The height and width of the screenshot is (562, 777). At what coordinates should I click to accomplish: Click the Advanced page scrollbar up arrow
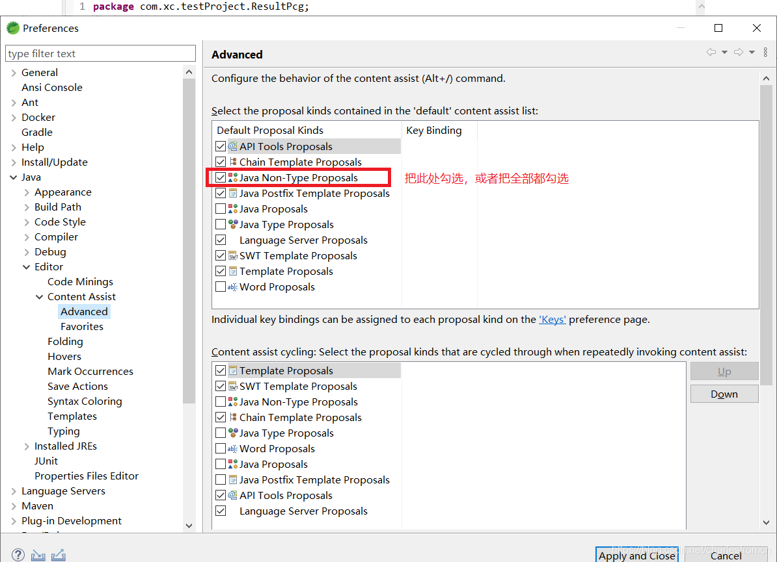[x=766, y=78]
